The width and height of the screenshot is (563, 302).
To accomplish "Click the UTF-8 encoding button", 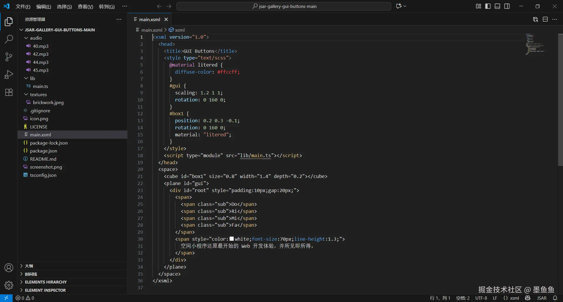I will coord(481,298).
